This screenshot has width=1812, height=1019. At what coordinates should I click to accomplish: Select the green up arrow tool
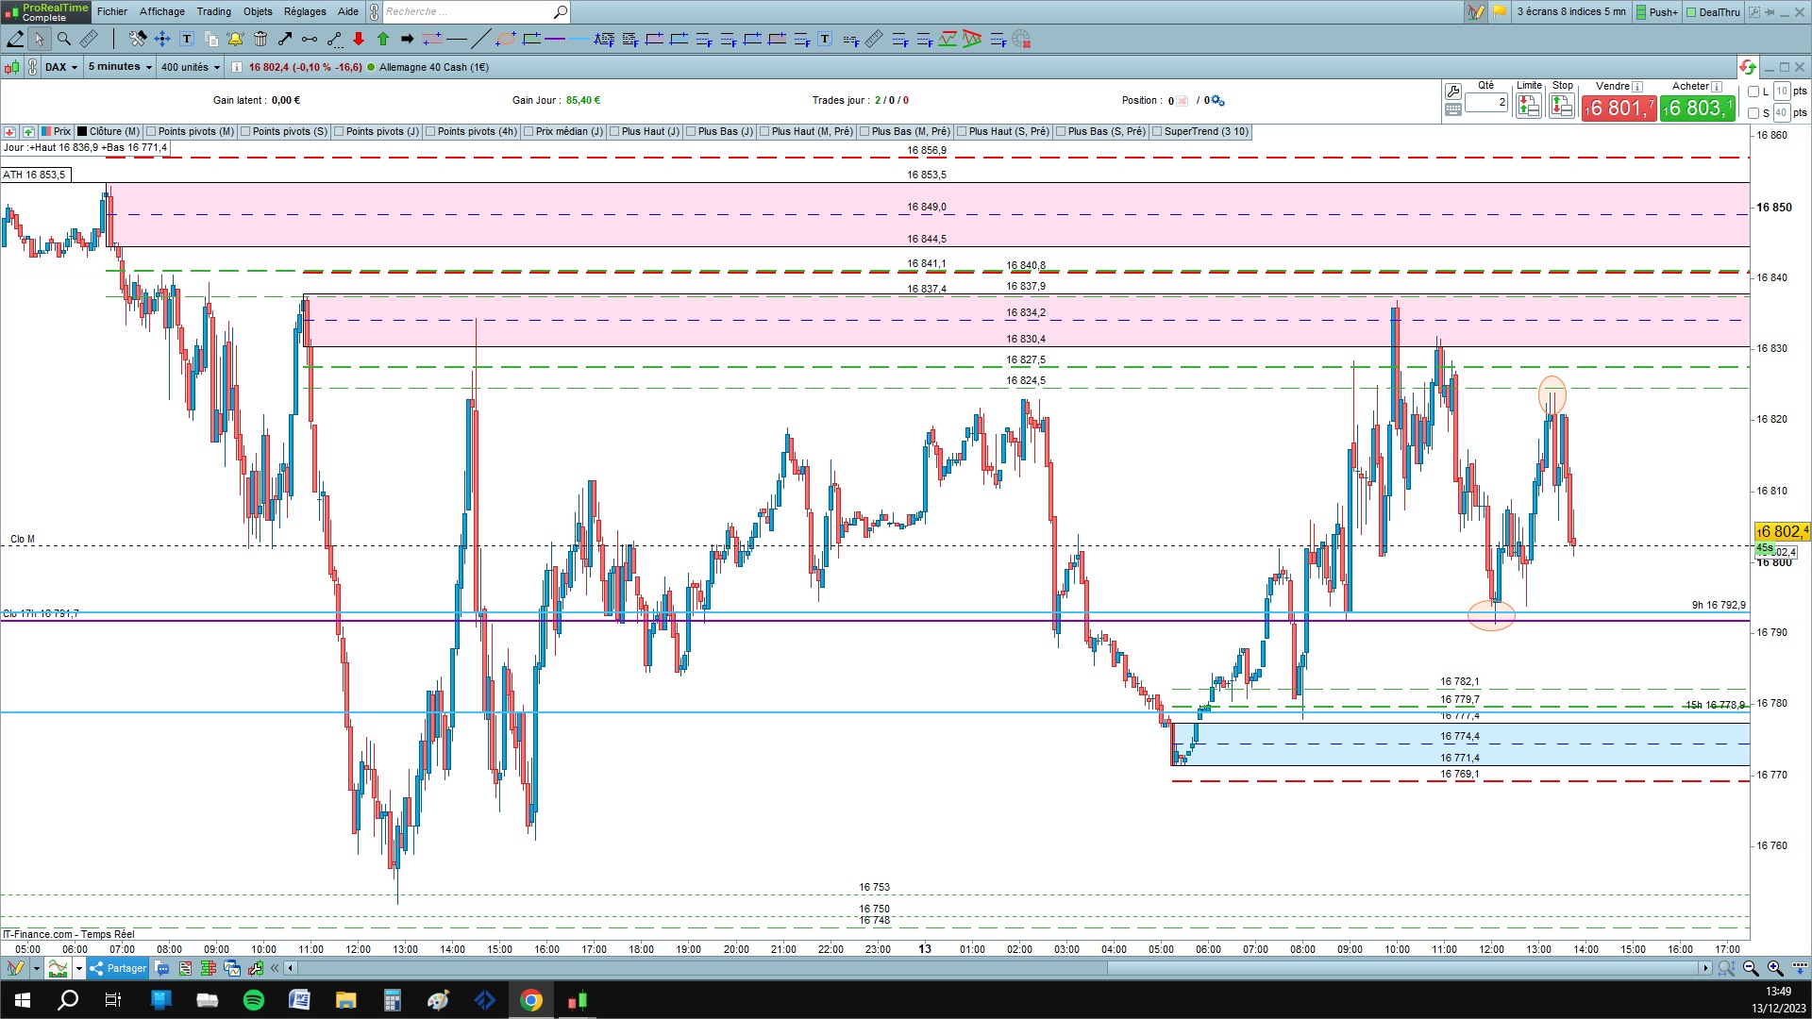tap(383, 39)
